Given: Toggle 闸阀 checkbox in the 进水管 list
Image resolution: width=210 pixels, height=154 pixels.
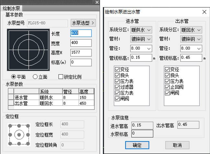Looking at the screenshot, I should coord(117,99).
